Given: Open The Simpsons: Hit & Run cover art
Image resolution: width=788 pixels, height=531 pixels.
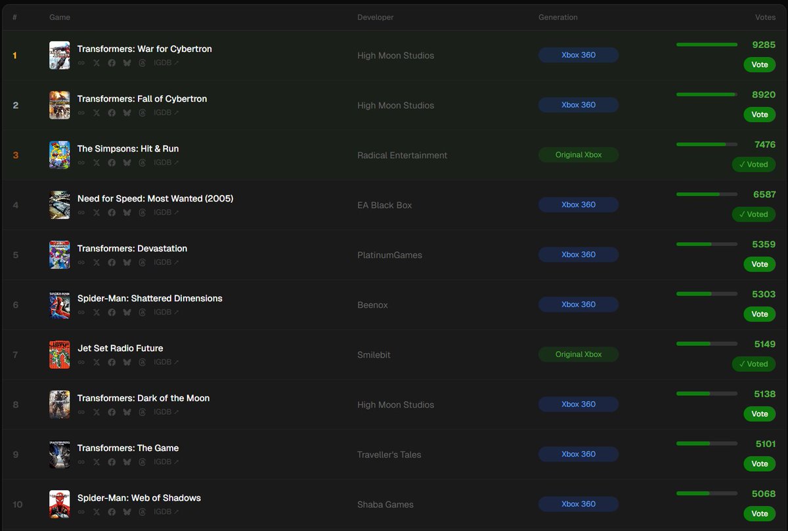Looking at the screenshot, I should (59, 155).
